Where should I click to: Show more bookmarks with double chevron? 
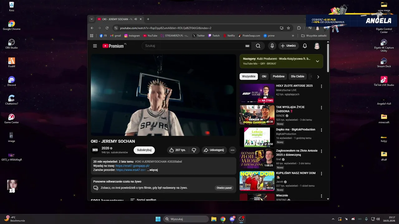293,36
